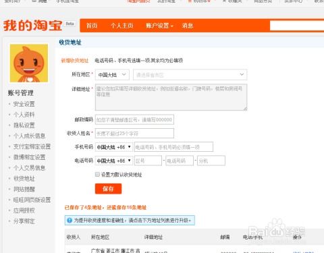Expand the 账户设置 menu
The image size is (324, 253).
(159, 26)
